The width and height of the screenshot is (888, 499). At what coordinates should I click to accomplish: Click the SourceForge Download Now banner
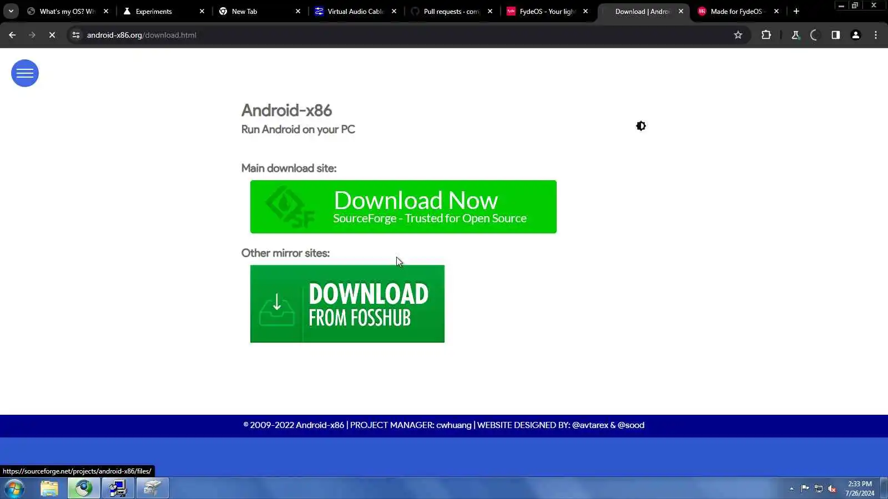403,207
